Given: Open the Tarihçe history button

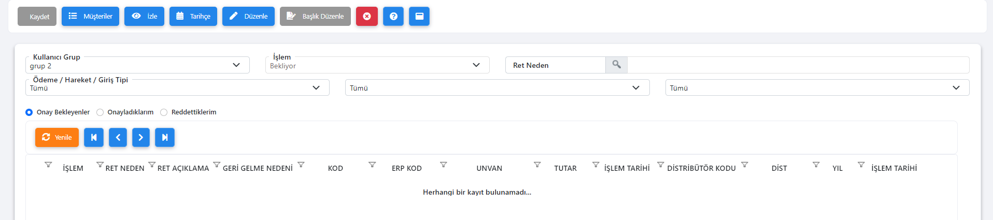Looking at the screenshot, I should [x=193, y=16].
